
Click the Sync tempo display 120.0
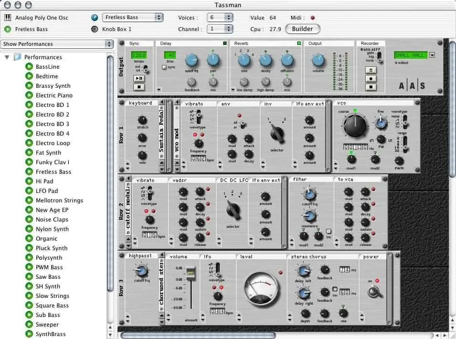[139, 55]
